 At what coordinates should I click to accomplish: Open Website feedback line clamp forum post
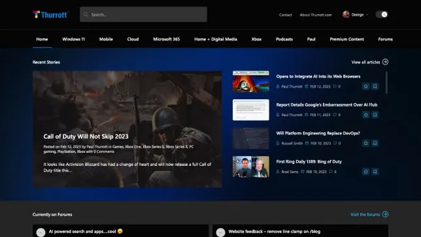click(275, 231)
